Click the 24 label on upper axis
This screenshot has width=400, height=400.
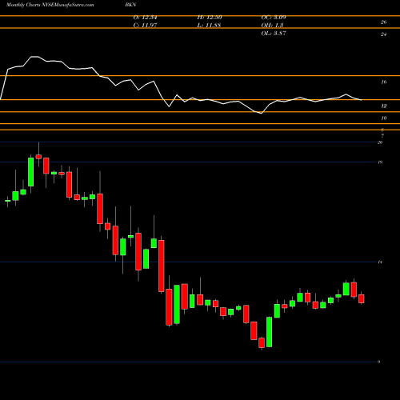[x=383, y=34]
